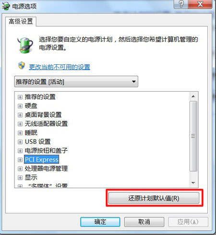This screenshot has width=216, height=235.
Task: Select the 处理器电源管理 tree item
Action: click(x=46, y=168)
